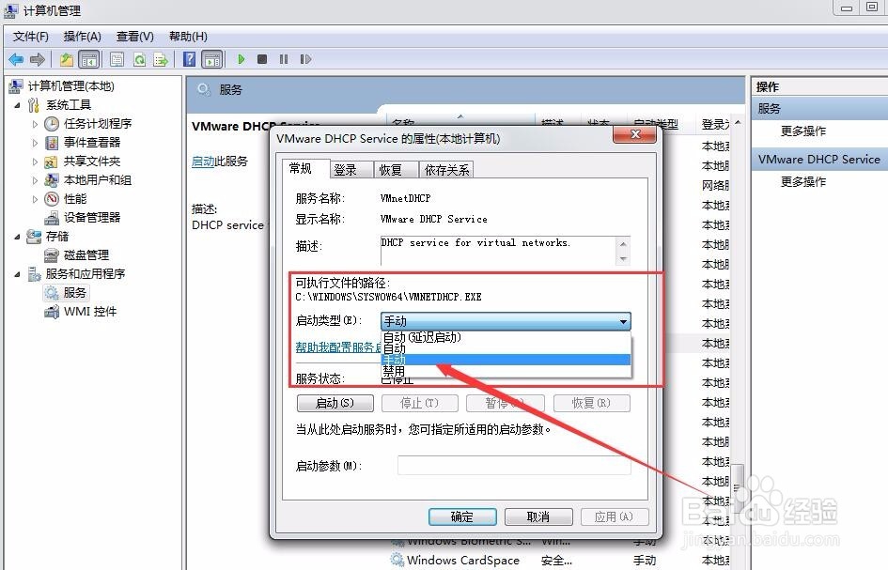Click 更多操作 under VMware DHCP Service

coord(803,181)
